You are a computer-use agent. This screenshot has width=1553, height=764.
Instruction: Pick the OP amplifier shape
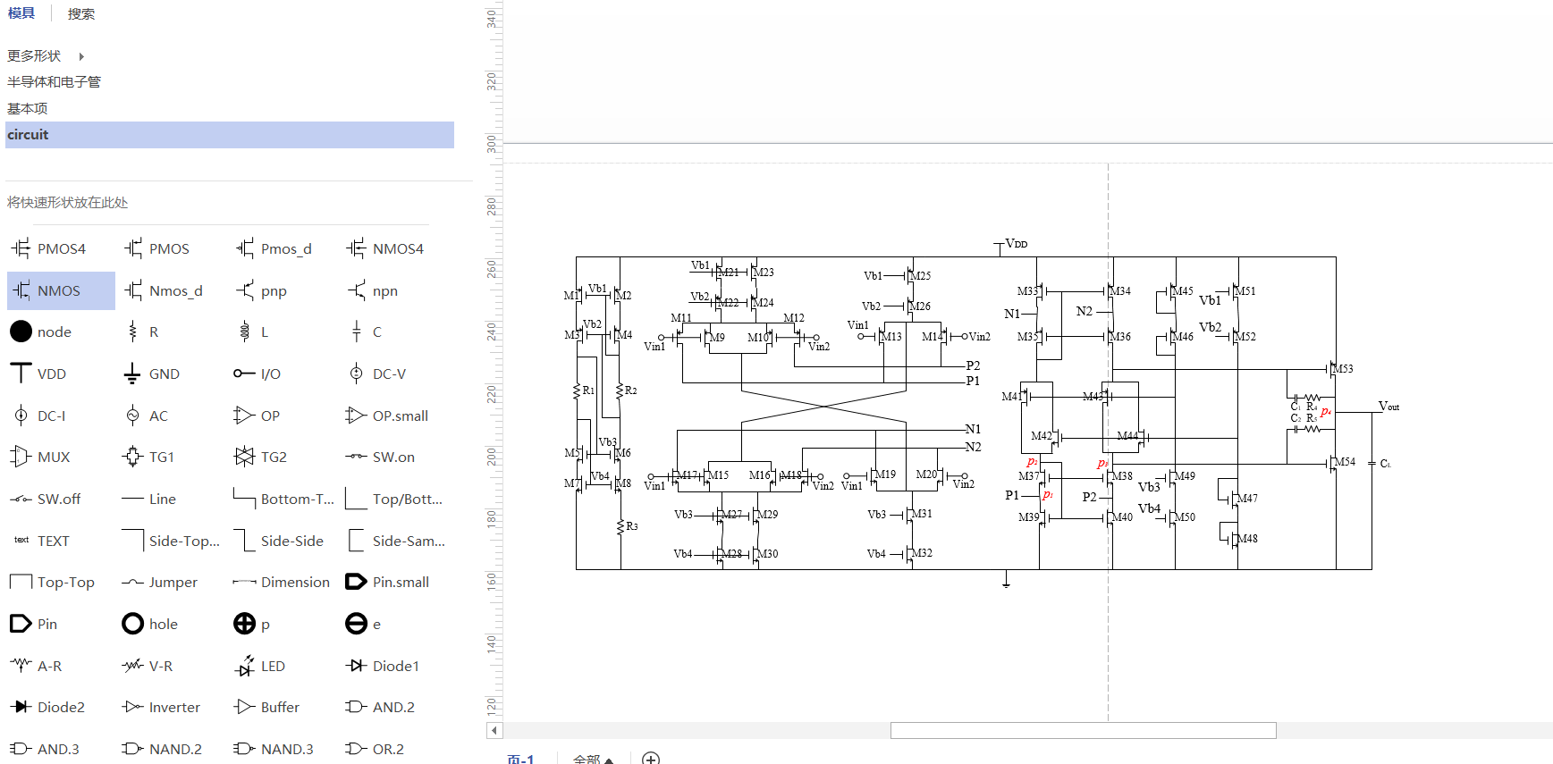[x=257, y=416]
